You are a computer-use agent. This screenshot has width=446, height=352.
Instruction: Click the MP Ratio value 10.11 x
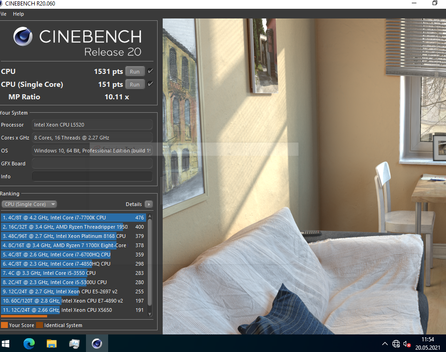pos(116,97)
